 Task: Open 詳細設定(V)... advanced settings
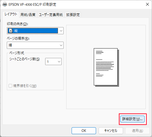[132, 119]
